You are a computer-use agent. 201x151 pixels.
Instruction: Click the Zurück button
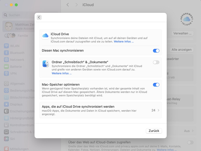pos(154,131)
